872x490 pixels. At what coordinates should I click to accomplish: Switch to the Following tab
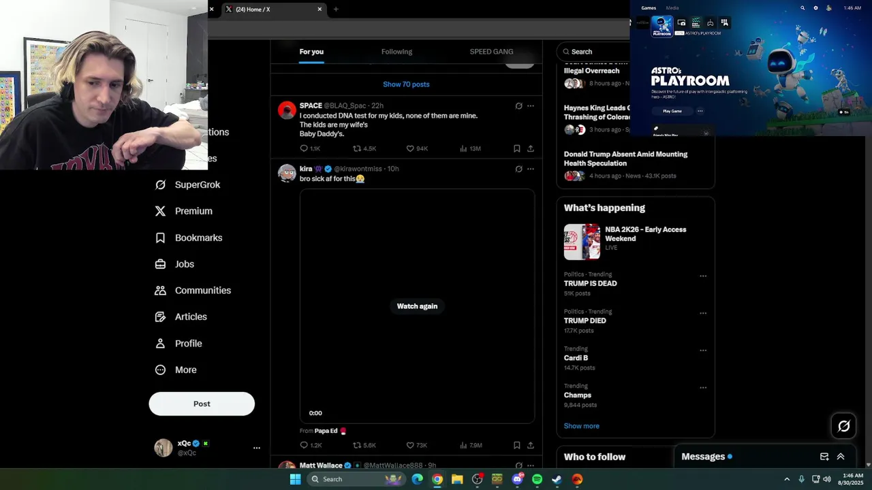pyautogui.click(x=396, y=52)
